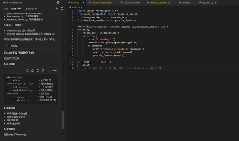Click the 腾讯云 AI 代码助手 panel title

[12, 2]
